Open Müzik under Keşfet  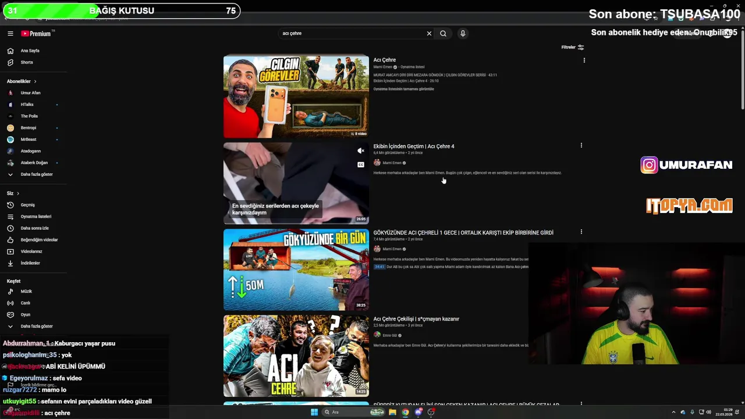pyautogui.click(x=26, y=291)
